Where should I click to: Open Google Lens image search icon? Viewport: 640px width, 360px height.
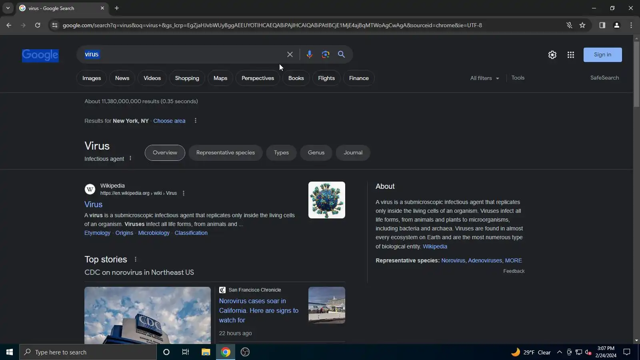(326, 54)
